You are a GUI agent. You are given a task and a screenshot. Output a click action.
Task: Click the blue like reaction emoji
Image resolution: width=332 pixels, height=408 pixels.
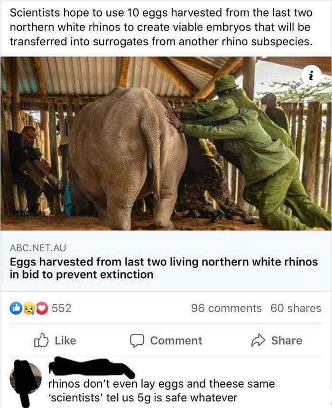15,308
